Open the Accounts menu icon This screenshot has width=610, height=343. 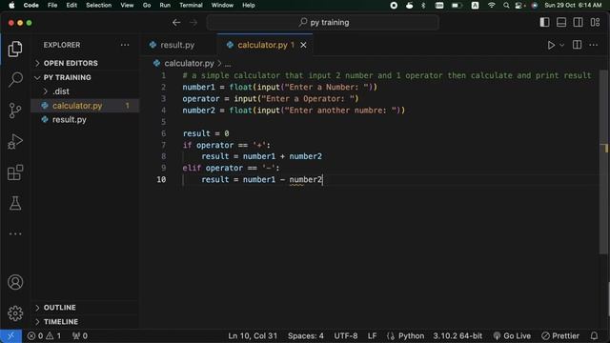tap(15, 282)
